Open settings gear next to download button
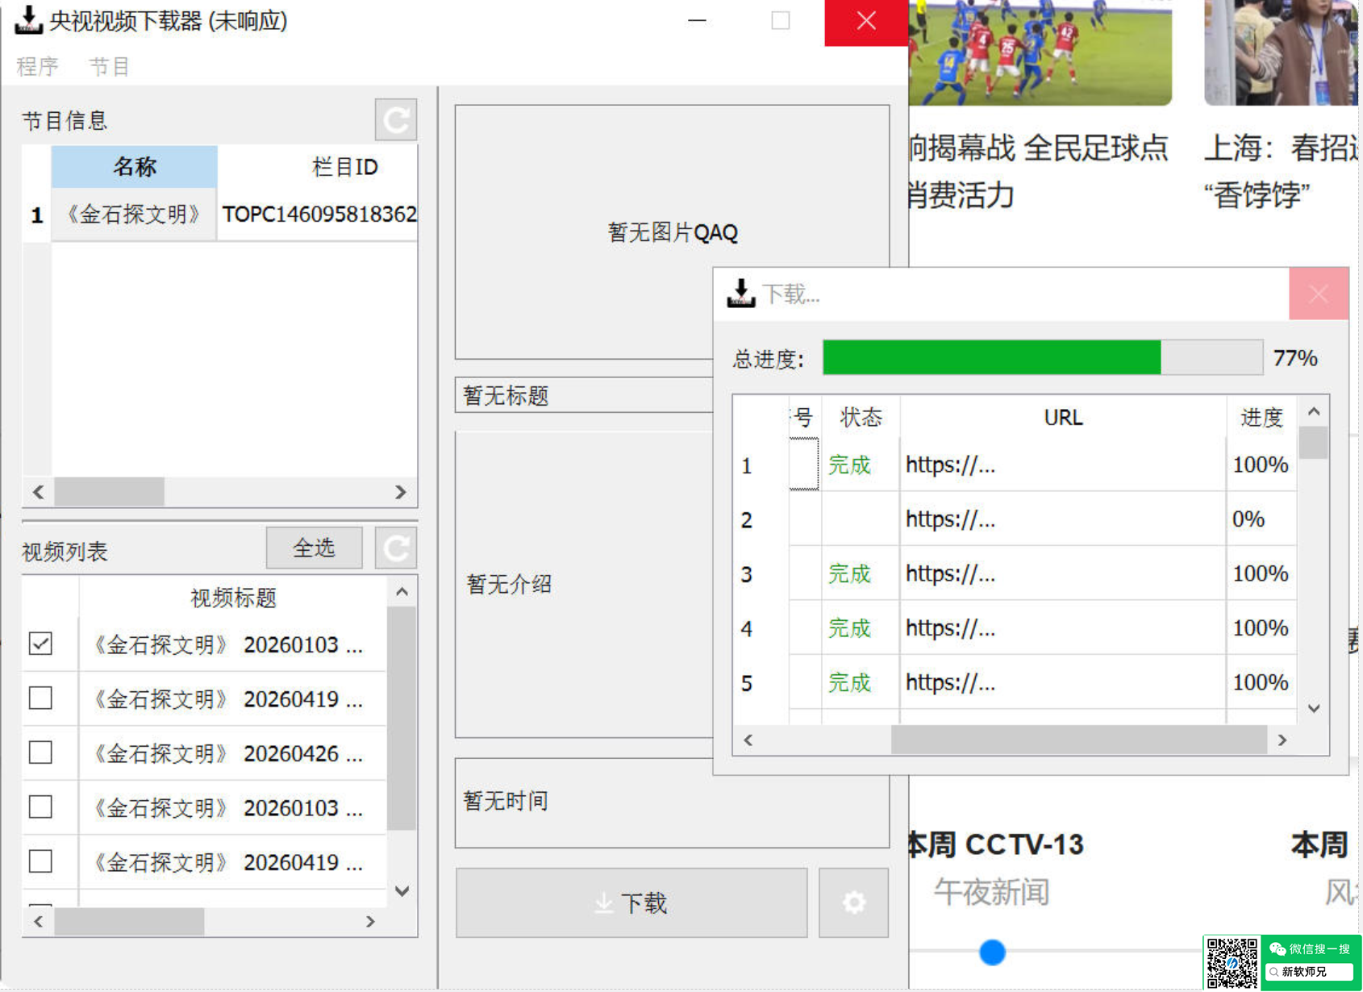 [x=853, y=902]
